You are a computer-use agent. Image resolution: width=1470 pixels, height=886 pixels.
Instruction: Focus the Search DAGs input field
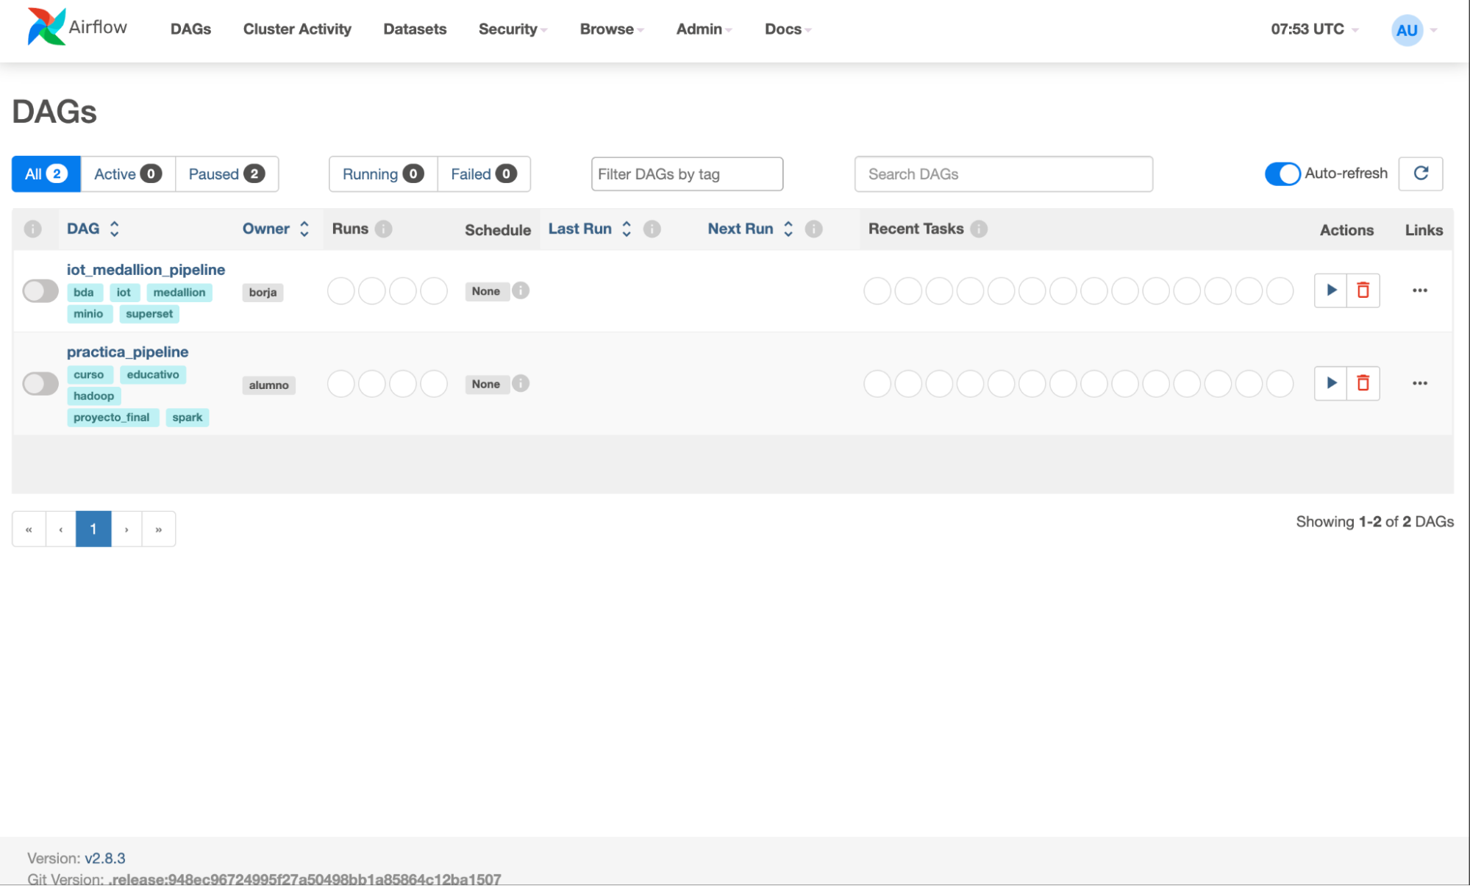(x=1003, y=174)
